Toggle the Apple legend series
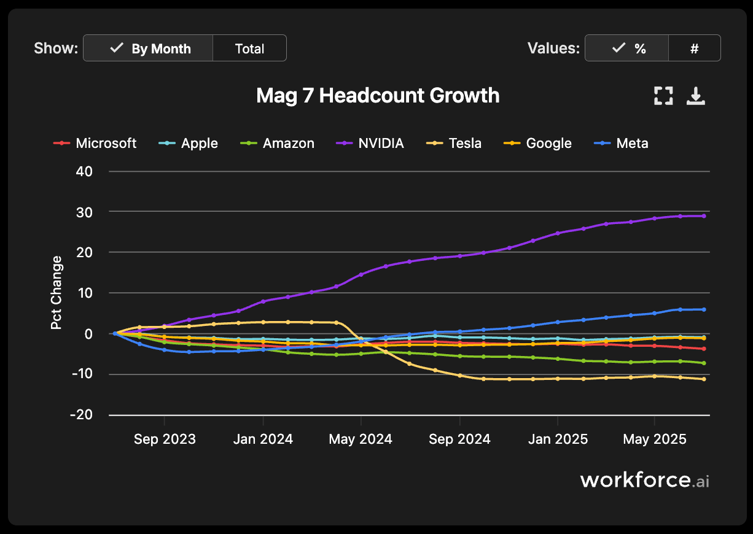 coord(189,143)
